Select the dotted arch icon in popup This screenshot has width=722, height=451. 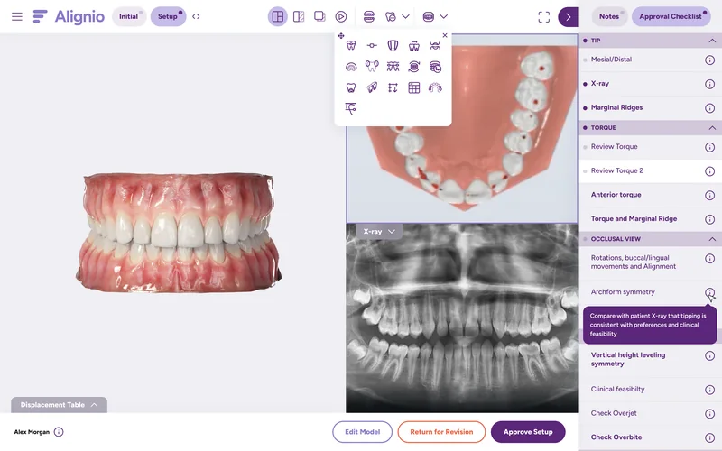tap(435, 87)
